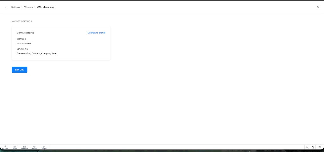The height and width of the screenshot is (152, 324).
Task: Open the contacts icon bottom right
Action: click(x=307, y=147)
